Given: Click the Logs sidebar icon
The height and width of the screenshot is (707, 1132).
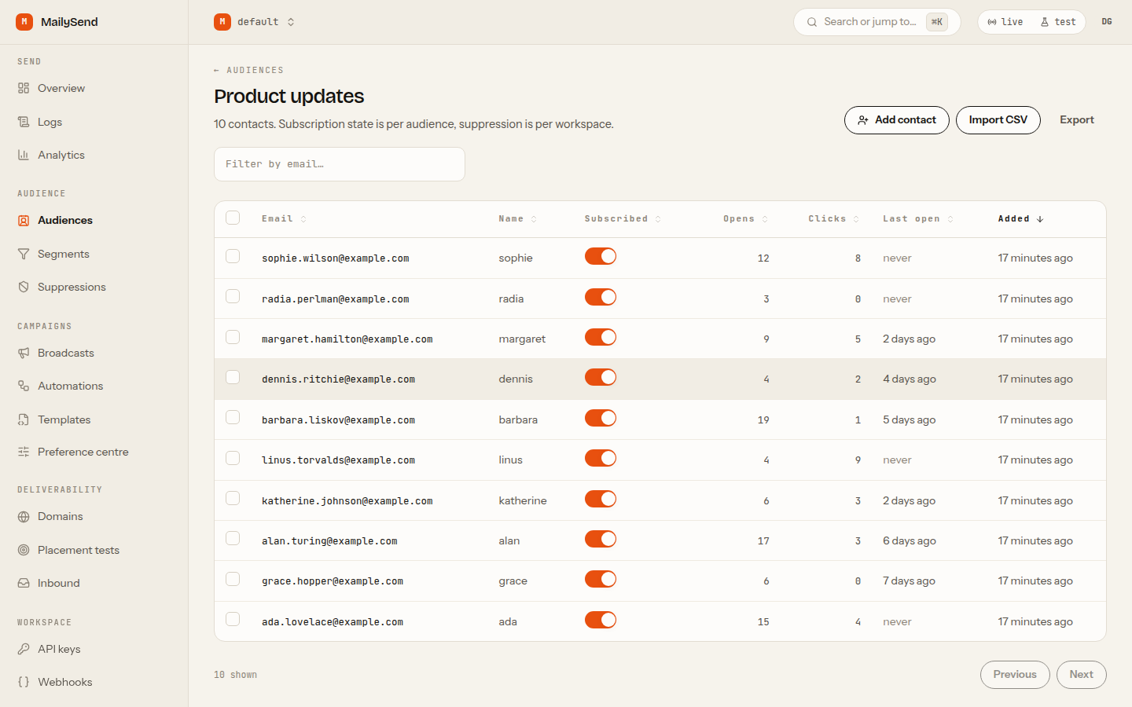Looking at the screenshot, I should point(24,122).
